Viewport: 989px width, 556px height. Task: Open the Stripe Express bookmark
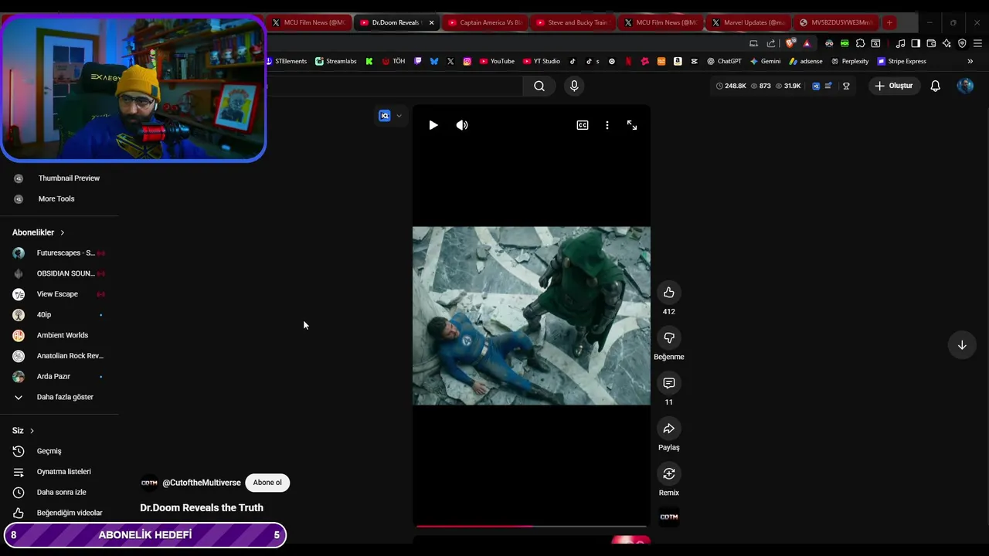902,61
